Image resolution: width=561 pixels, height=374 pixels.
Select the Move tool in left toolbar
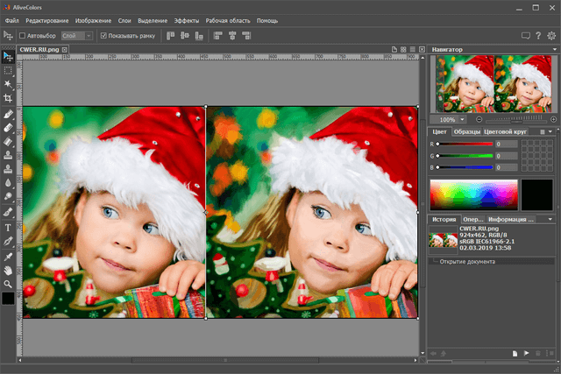(x=8, y=54)
